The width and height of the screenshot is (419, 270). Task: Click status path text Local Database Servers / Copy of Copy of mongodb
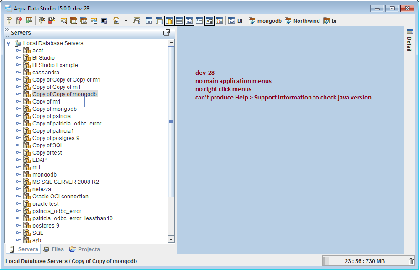pyautogui.click(x=71, y=261)
